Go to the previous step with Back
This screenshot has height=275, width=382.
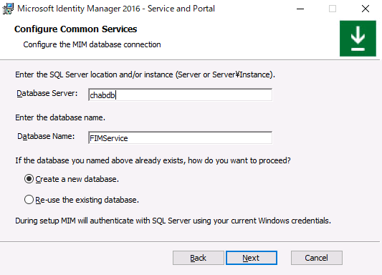[199, 258]
